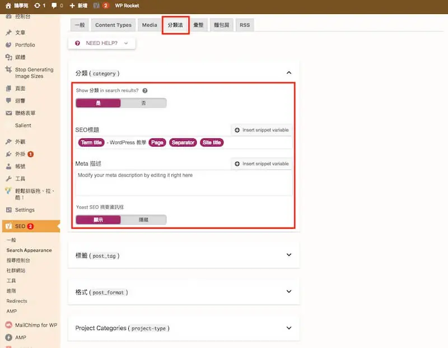Click the Comments sidebar icon
The height and width of the screenshot is (348, 448).
point(8,100)
